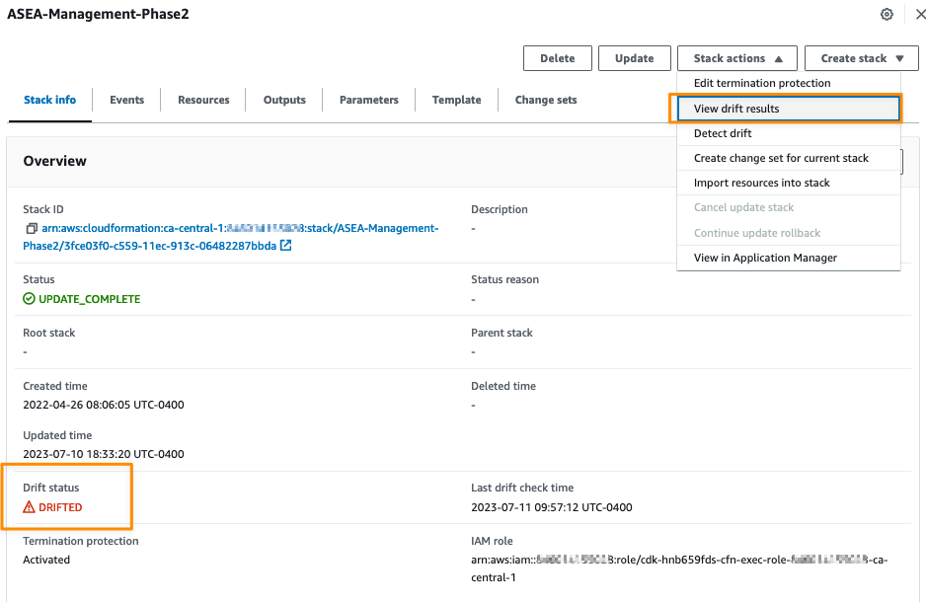Open Stack ID external link icon

(285, 246)
